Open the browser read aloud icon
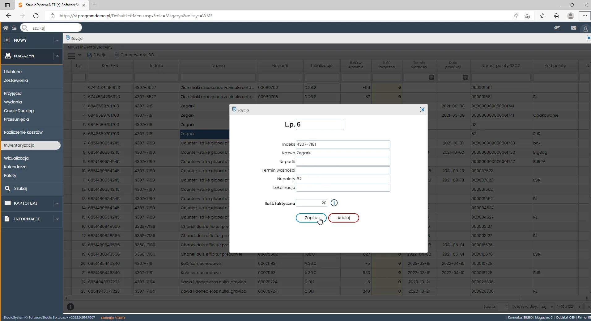Viewport: 591px width, 321px height. [x=516, y=16]
